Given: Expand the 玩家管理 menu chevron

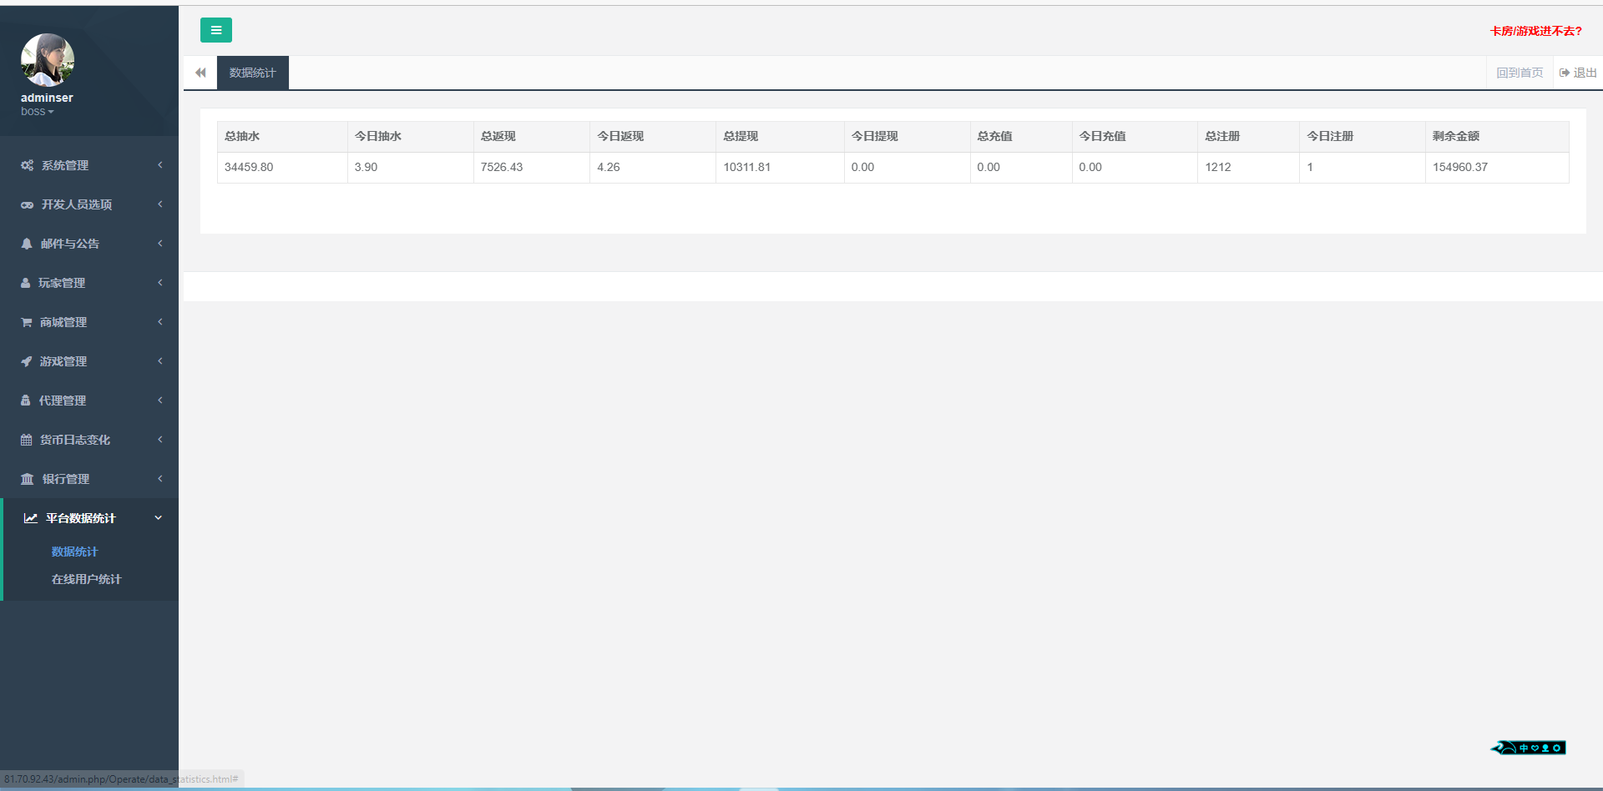Looking at the screenshot, I should 159,283.
